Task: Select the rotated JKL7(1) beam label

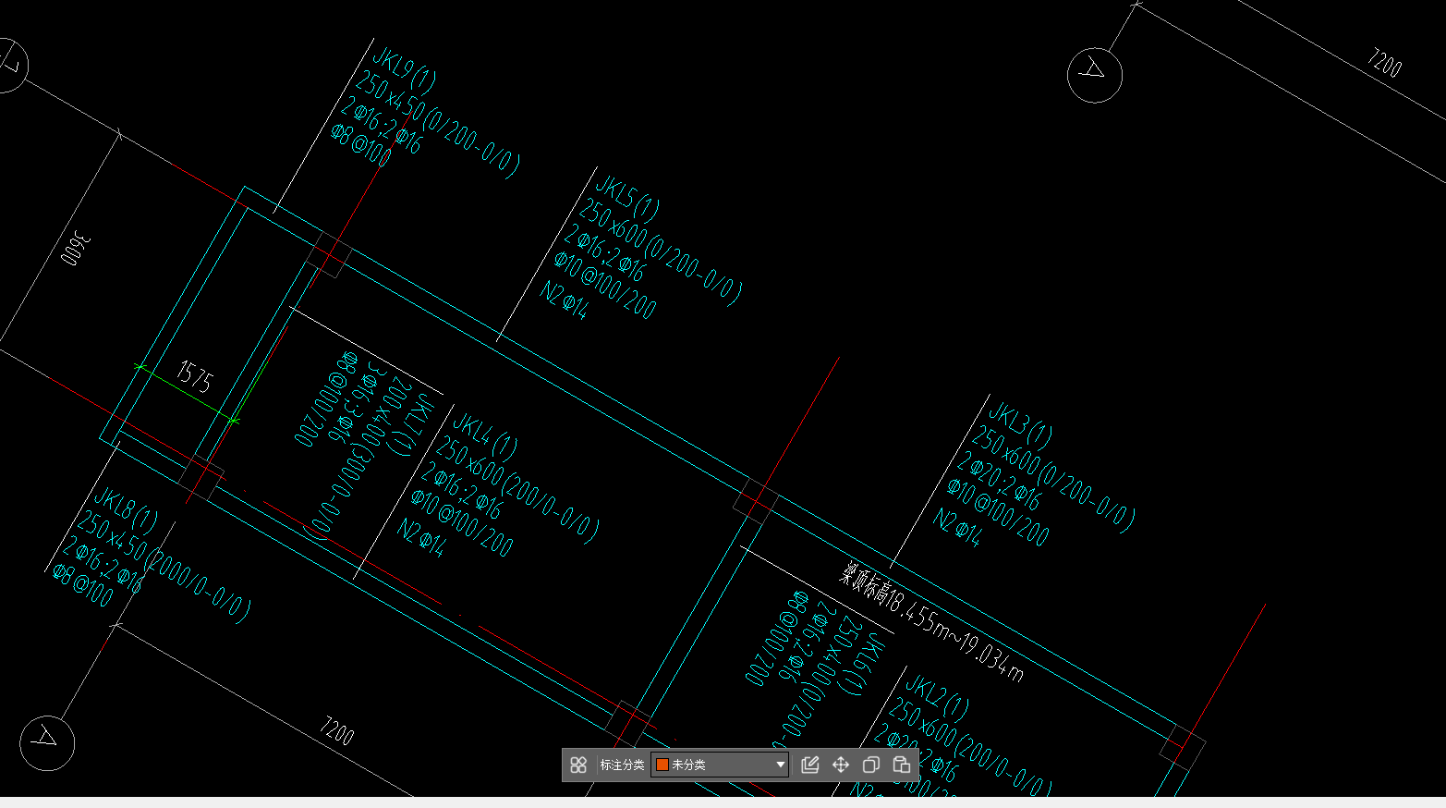Action: 414,426
